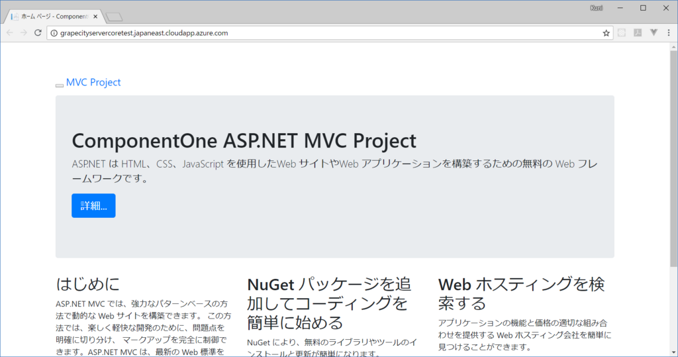The width and height of the screenshot is (678, 357).
Task: Click scrollbar down arrow
Action: click(x=673, y=353)
